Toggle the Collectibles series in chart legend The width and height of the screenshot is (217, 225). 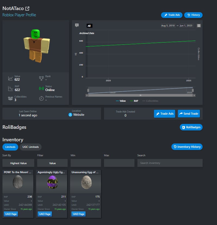pyautogui.click(x=150, y=101)
